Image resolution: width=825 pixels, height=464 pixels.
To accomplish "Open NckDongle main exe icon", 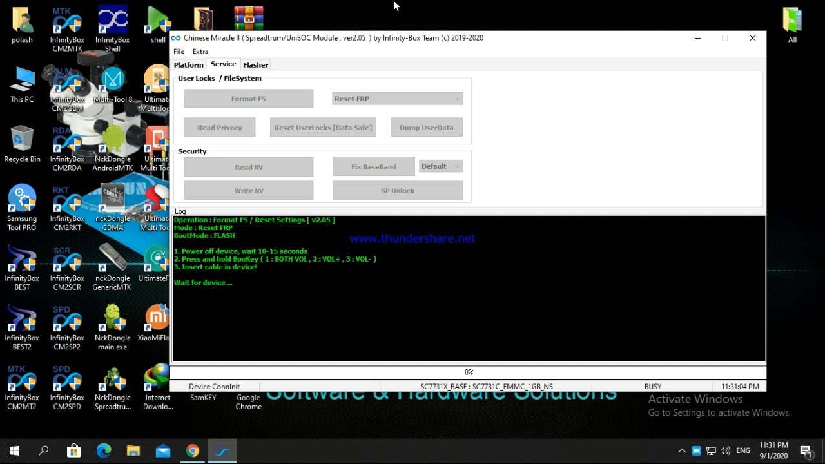I will pyautogui.click(x=112, y=327).
